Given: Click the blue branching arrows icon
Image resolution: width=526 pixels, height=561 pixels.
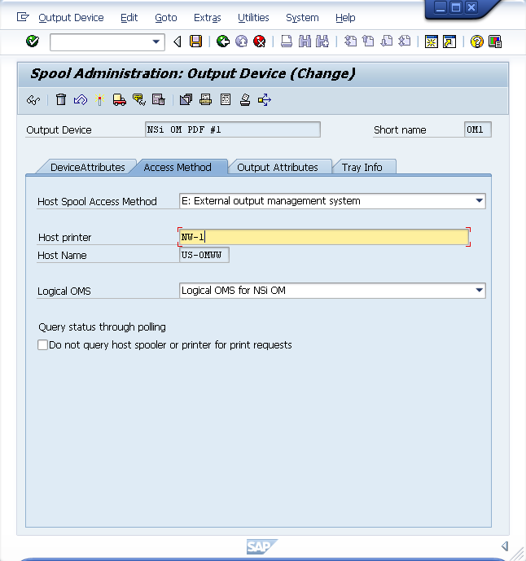Looking at the screenshot, I should (265, 99).
